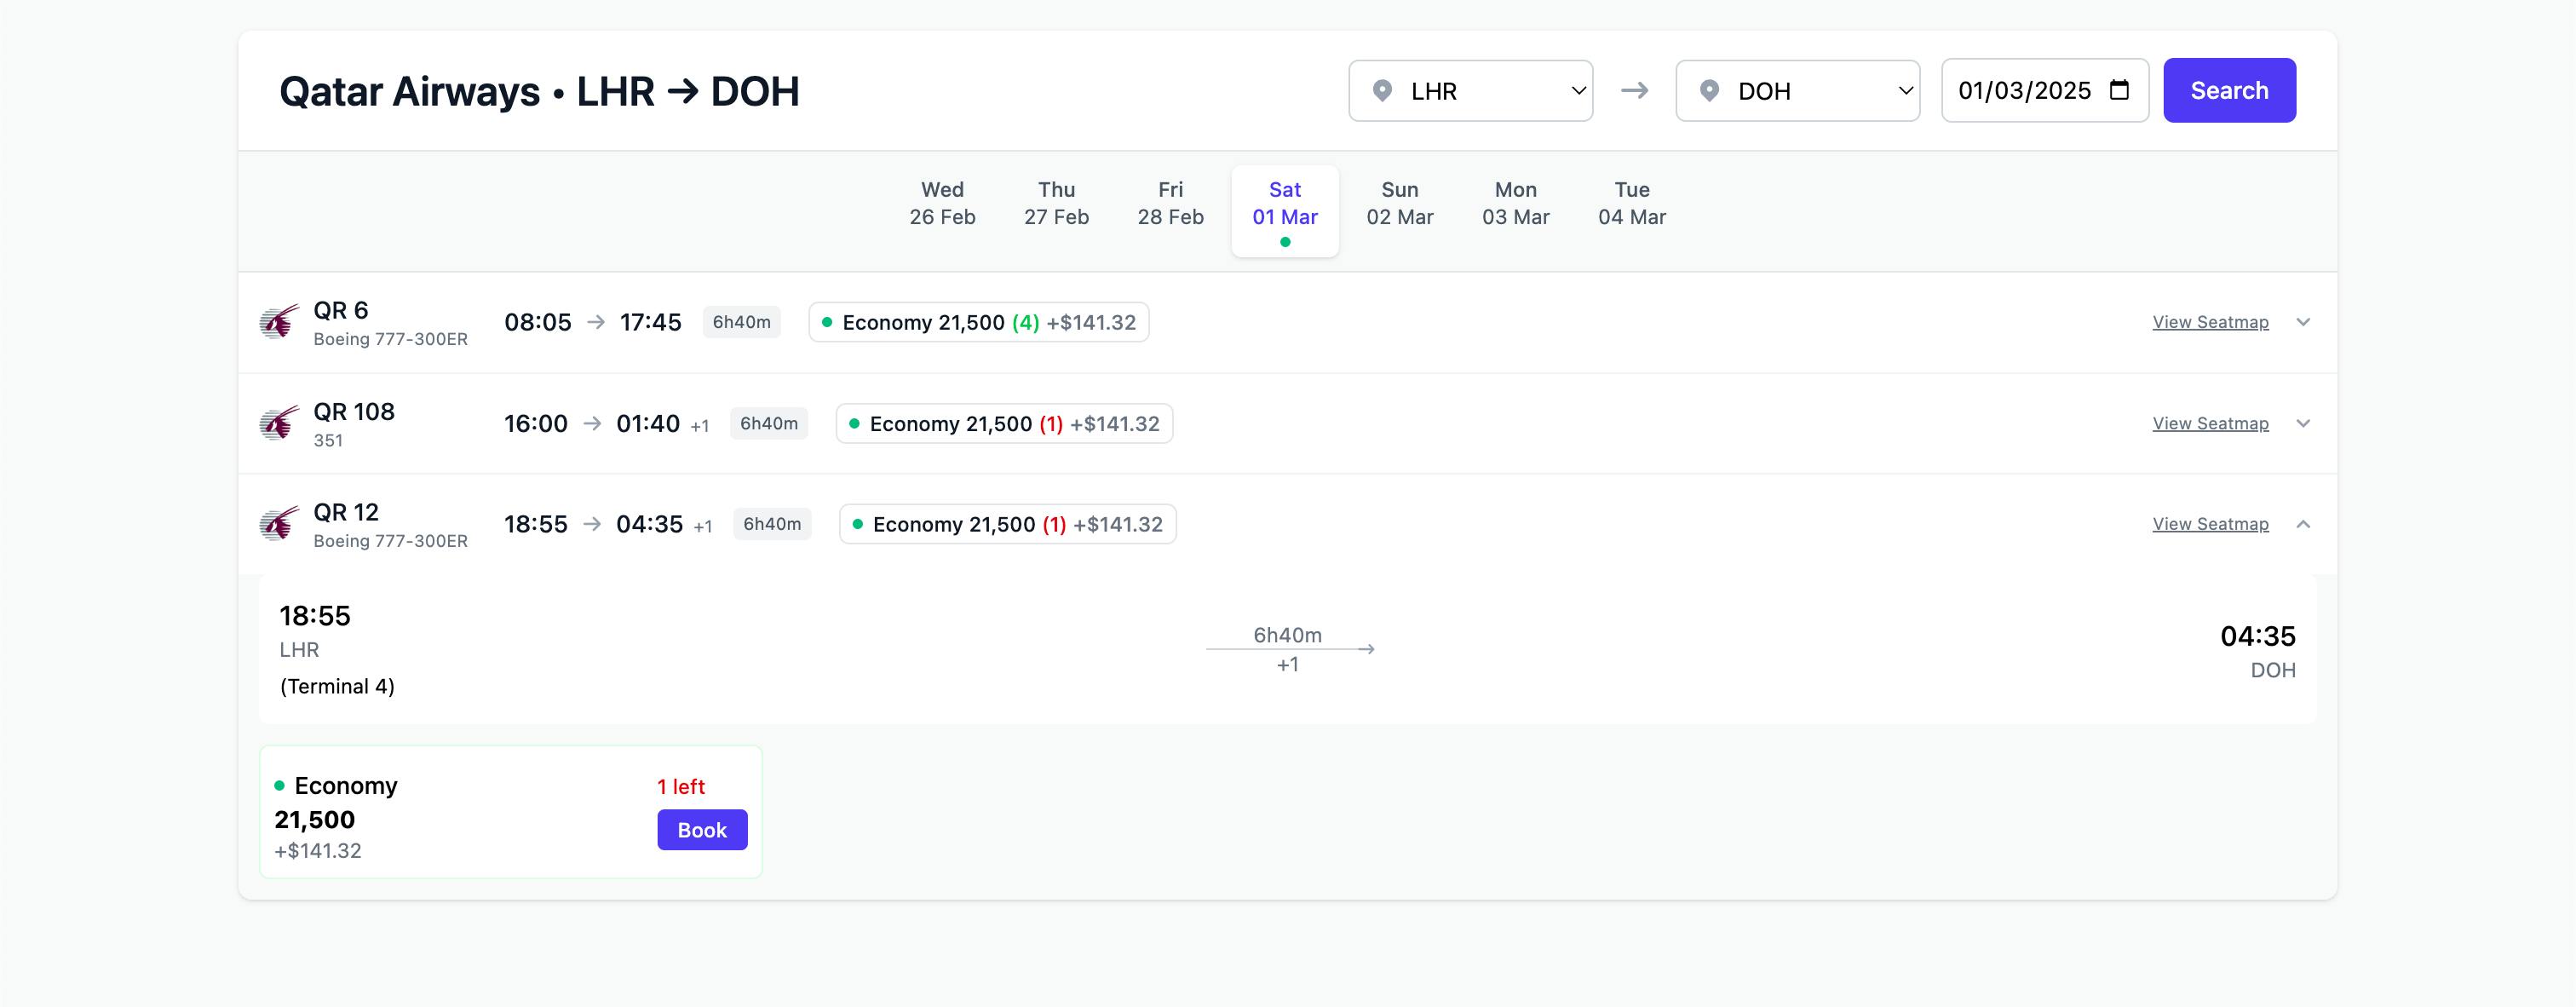Select the Wed 26 Feb date tab
The image size is (2576, 1007).
[942, 203]
